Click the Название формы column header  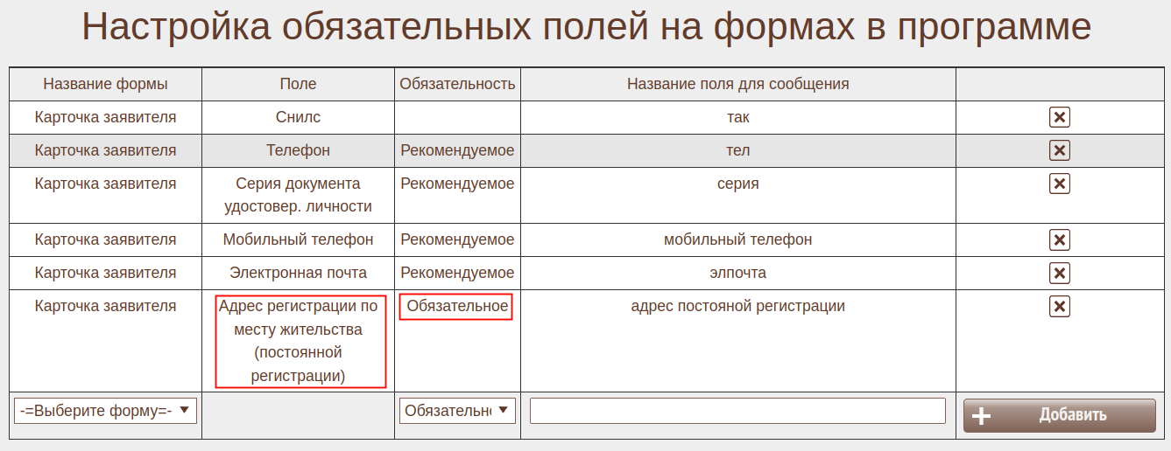pos(105,84)
